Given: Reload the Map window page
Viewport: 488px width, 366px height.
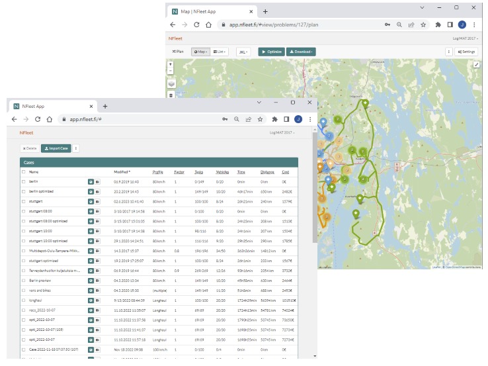Looking at the screenshot, I should (x=196, y=24).
